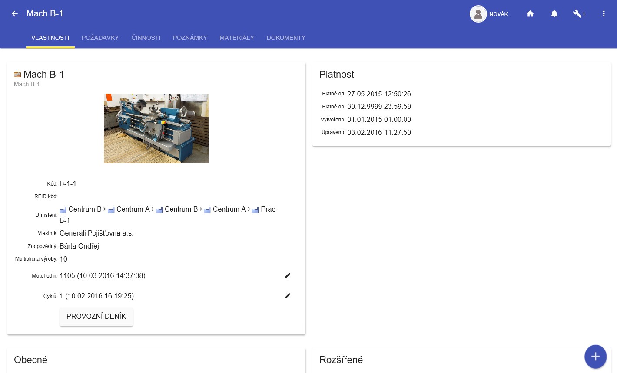Click the machine icon beside Mach B-1 heading
The height and width of the screenshot is (373, 617).
pyautogui.click(x=17, y=75)
